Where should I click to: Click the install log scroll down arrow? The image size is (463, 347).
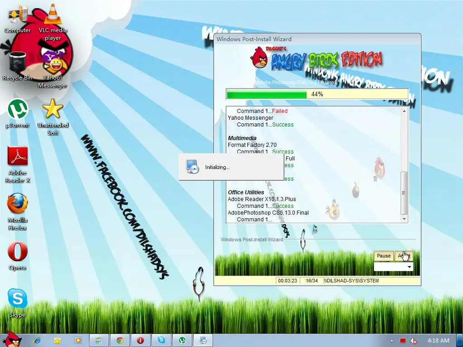(x=404, y=219)
